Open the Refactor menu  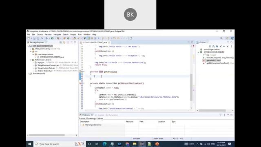point(48,34)
